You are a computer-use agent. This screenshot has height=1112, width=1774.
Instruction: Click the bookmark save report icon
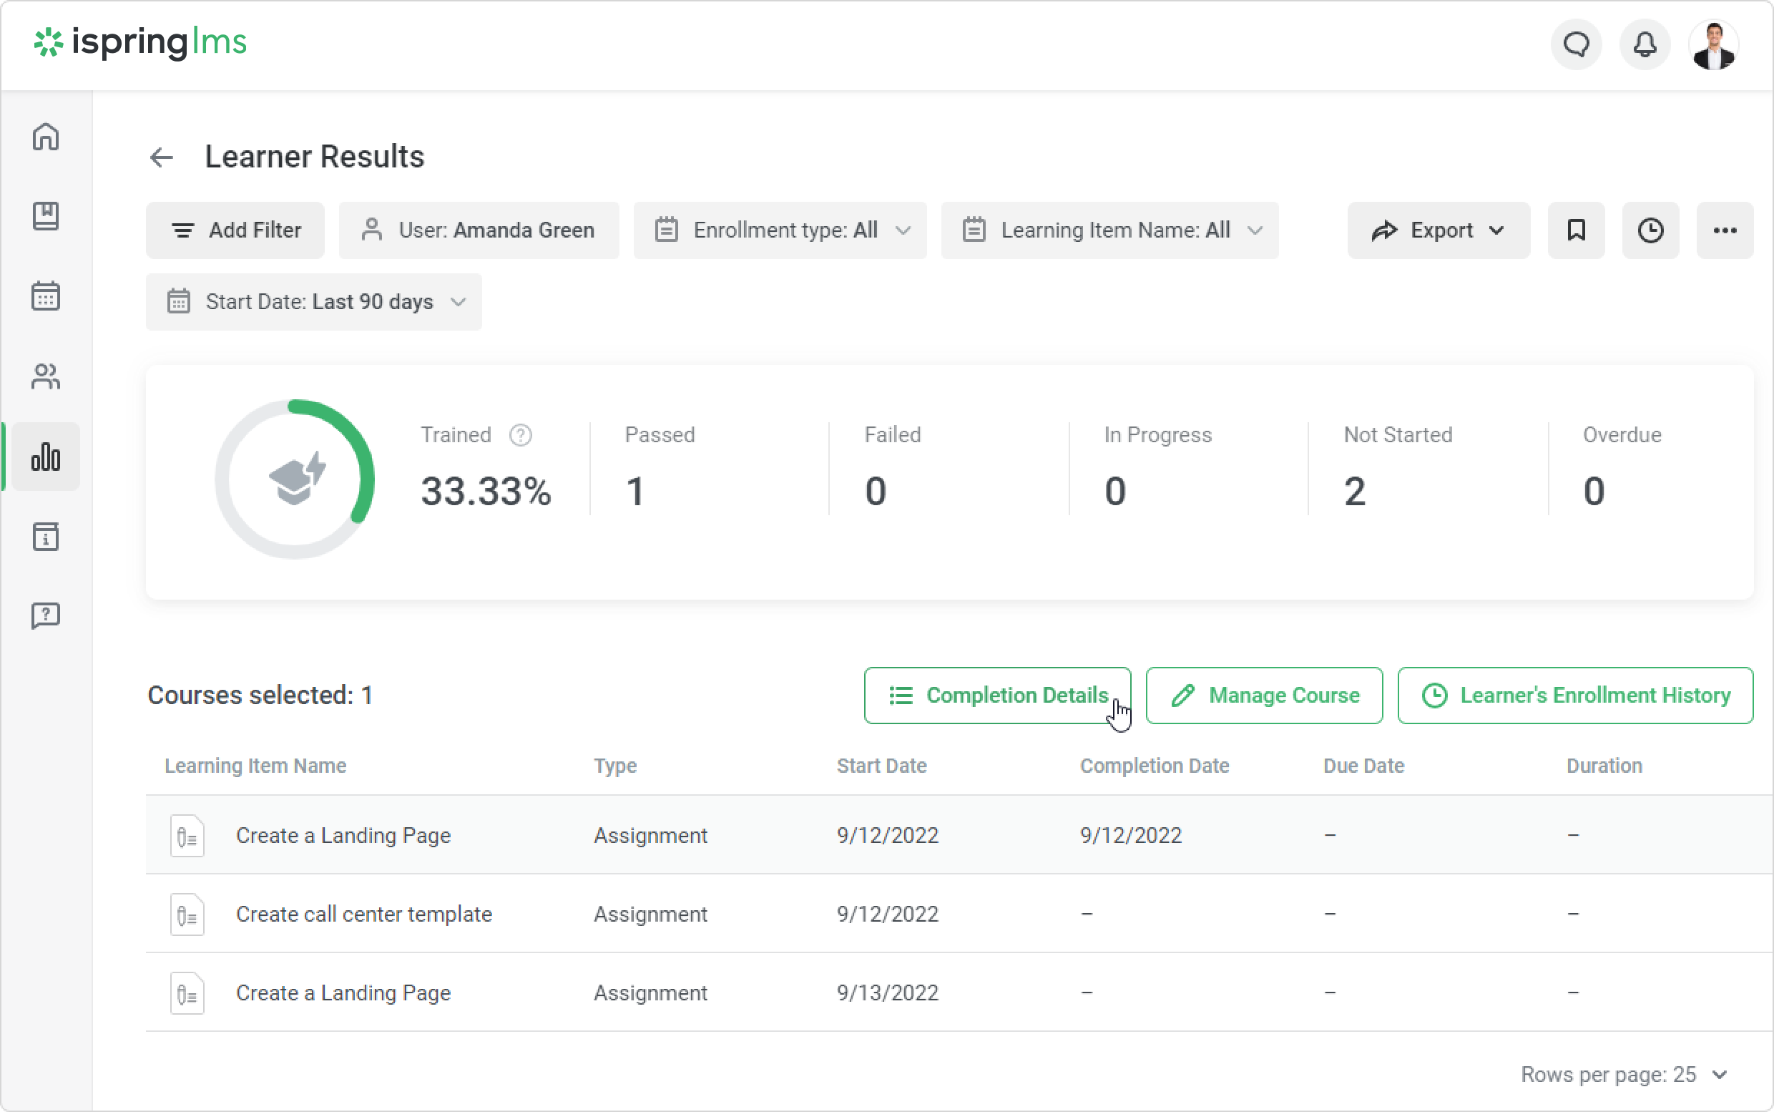pos(1576,230)
